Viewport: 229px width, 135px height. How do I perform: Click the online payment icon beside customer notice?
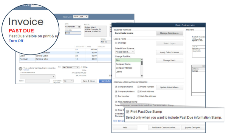pyautogui.click(x=21, y=69)
